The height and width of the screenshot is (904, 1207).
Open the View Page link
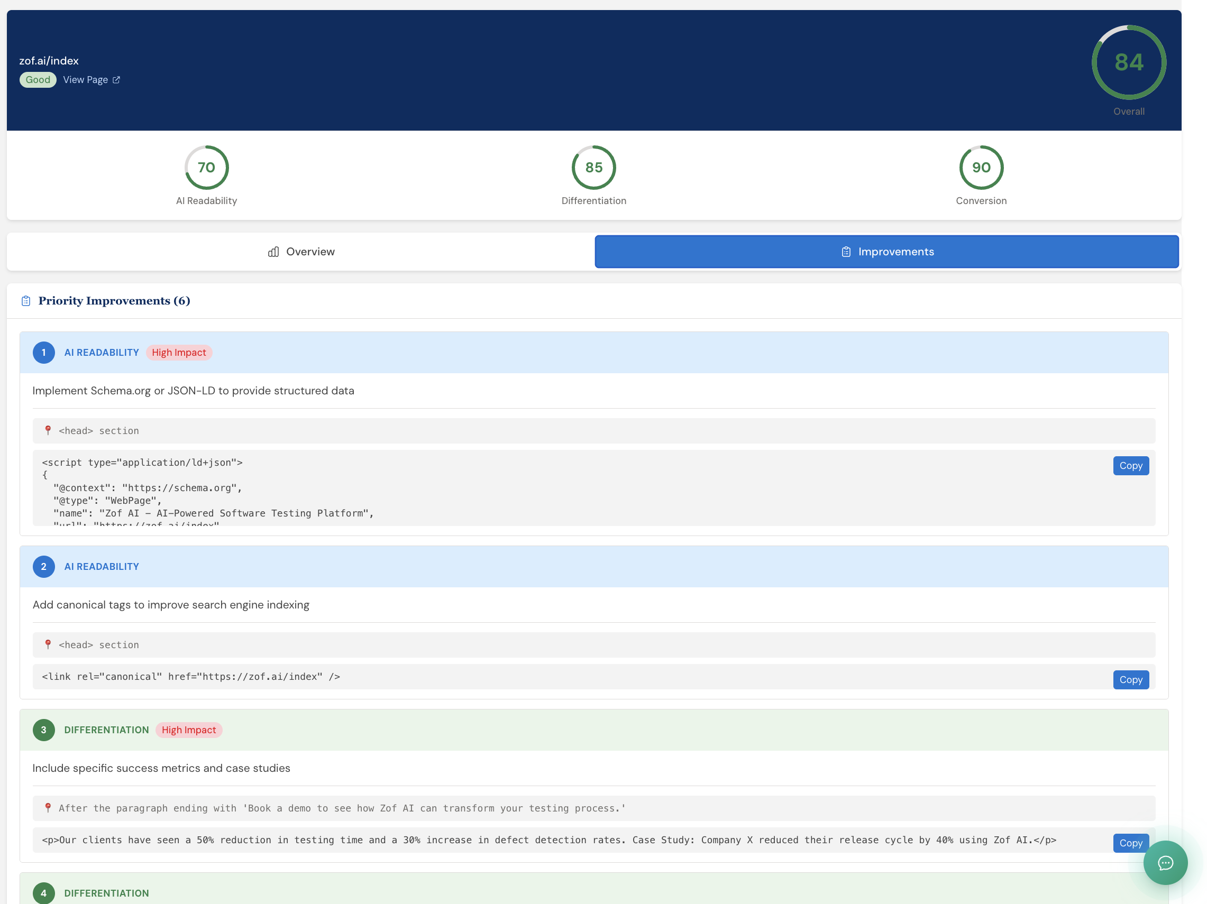coord(86,80)
